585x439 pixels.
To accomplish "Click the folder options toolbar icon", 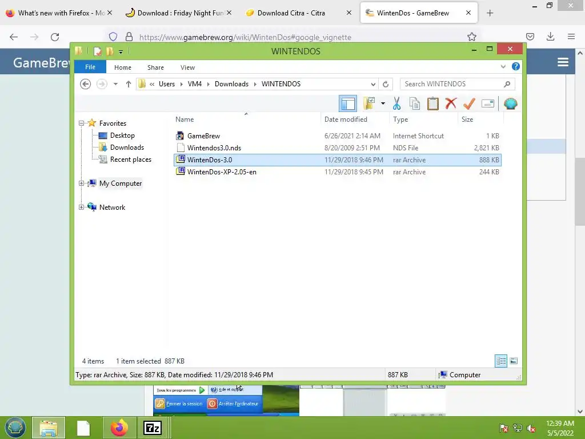I will [x=370, y=104].
